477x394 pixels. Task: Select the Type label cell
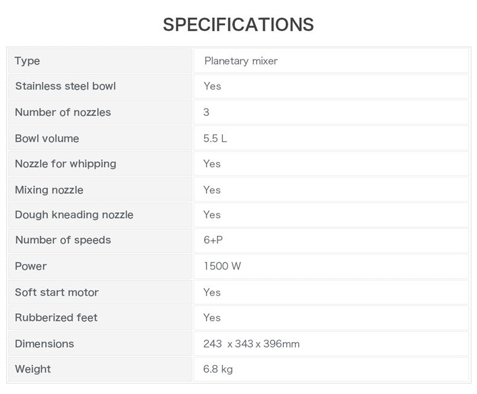click(x=100, y=61)
